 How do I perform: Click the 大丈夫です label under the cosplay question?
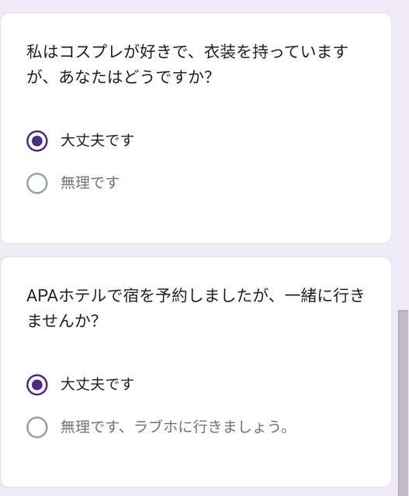click(97, 140)
